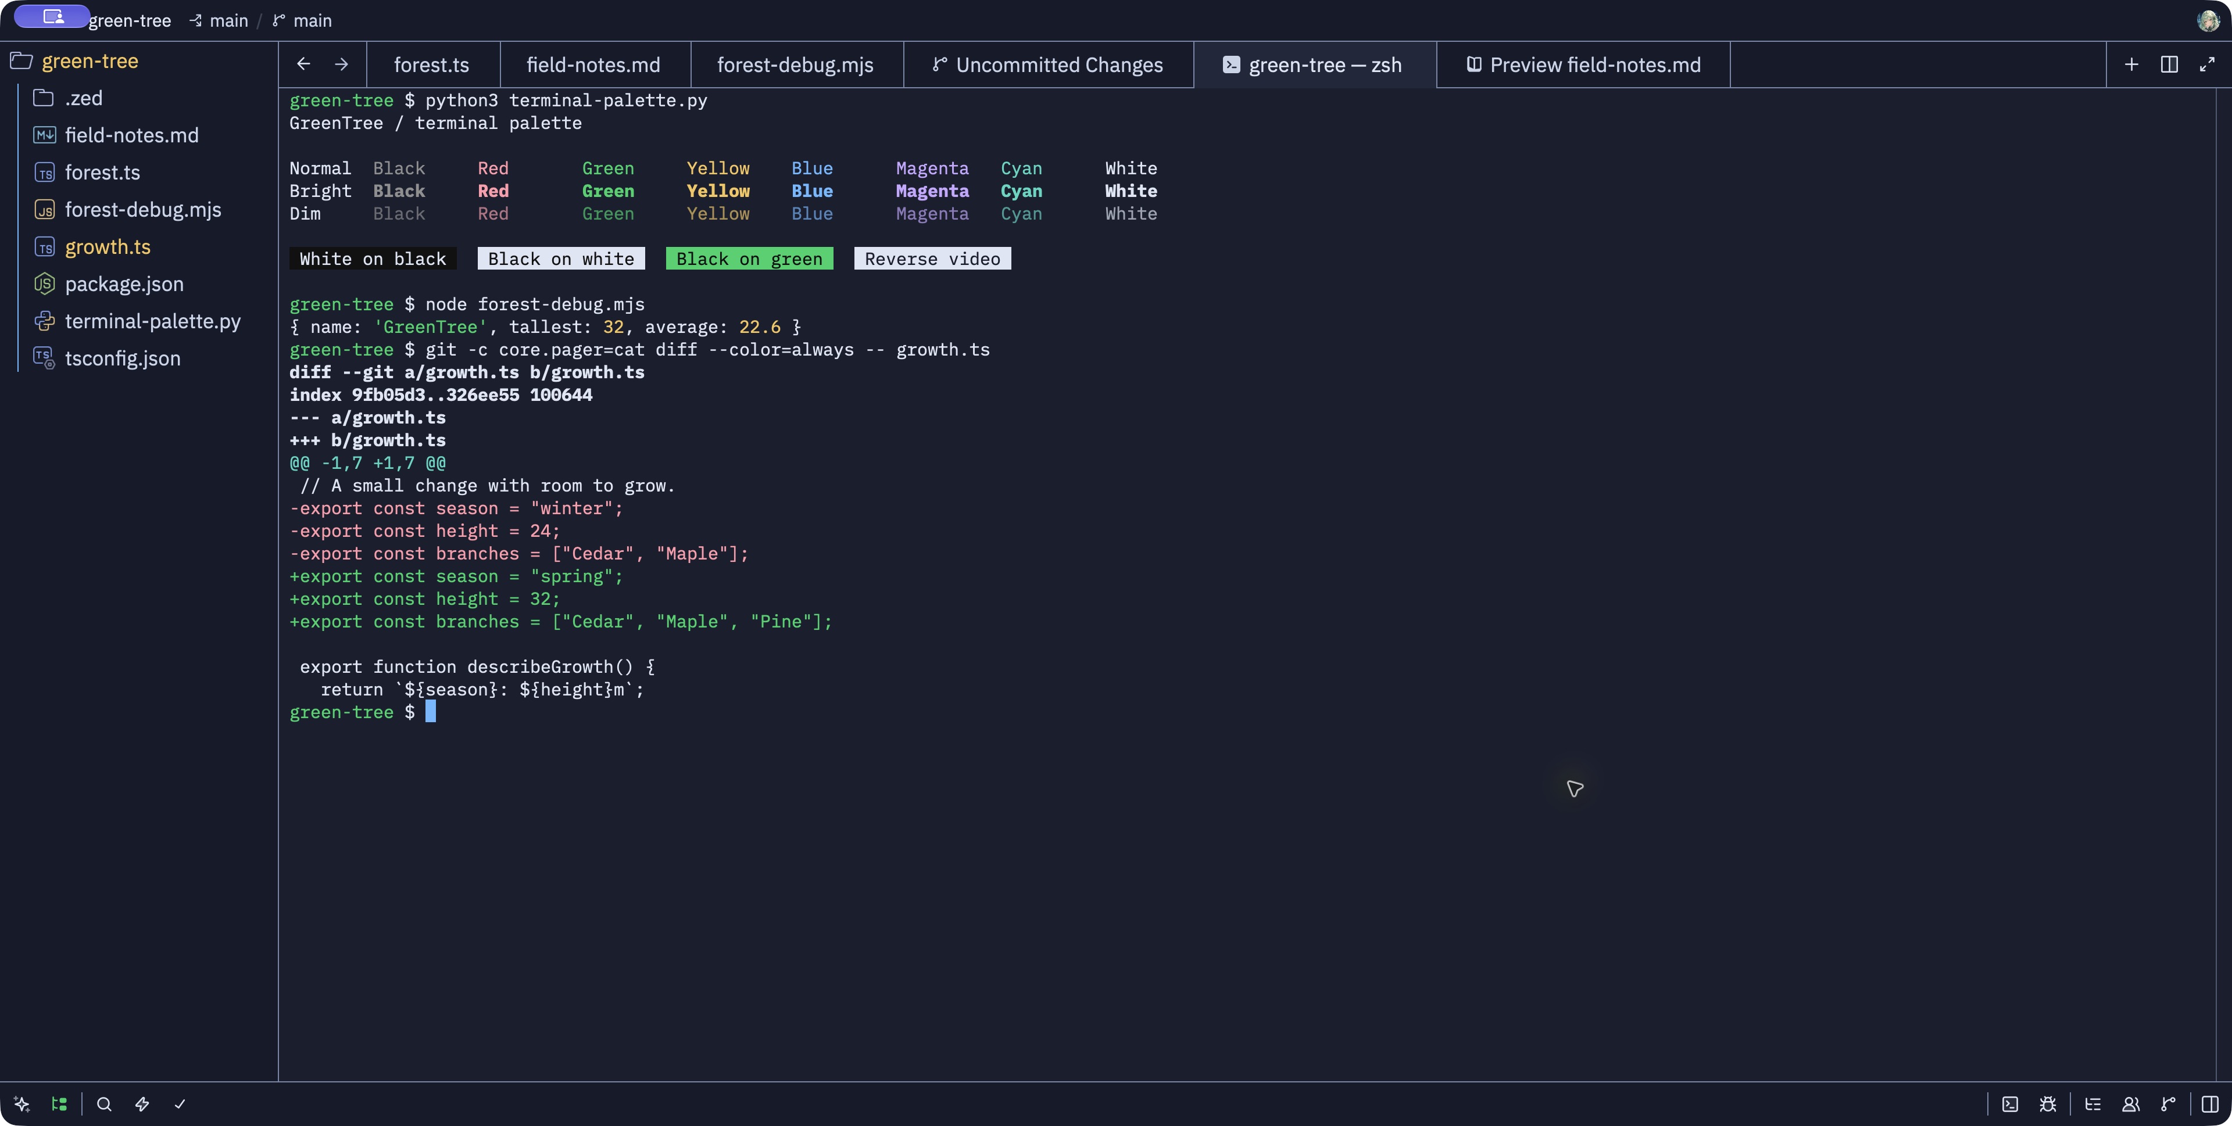Open the Uncommitted Changes tab
The image size is (2232, 1126).
coord(1047,65)
